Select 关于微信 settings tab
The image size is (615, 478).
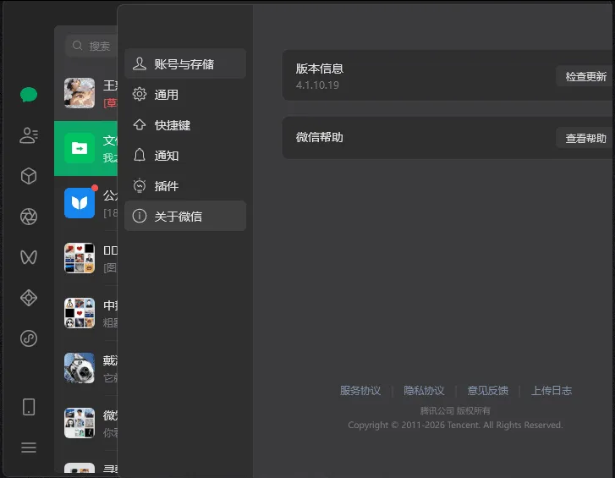coord(185,216)
